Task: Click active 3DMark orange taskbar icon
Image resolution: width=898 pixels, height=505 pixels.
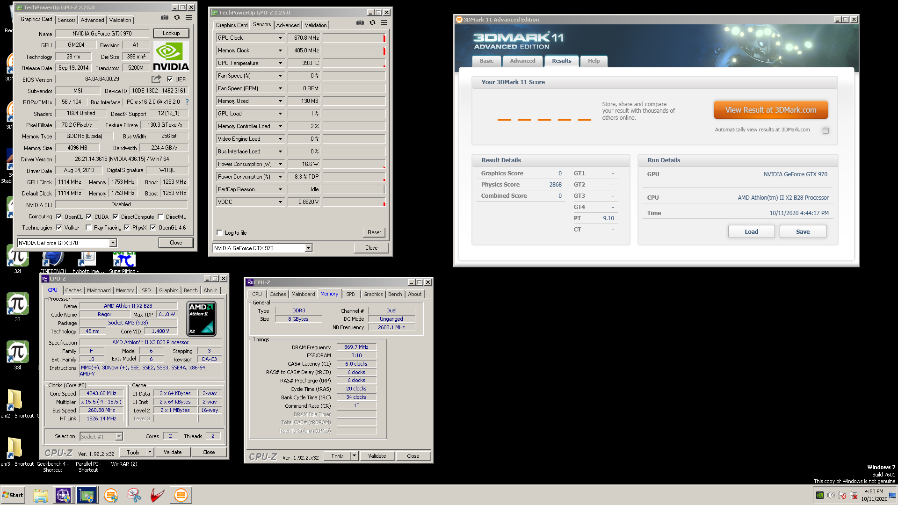Action: click(x=181, y=495)
